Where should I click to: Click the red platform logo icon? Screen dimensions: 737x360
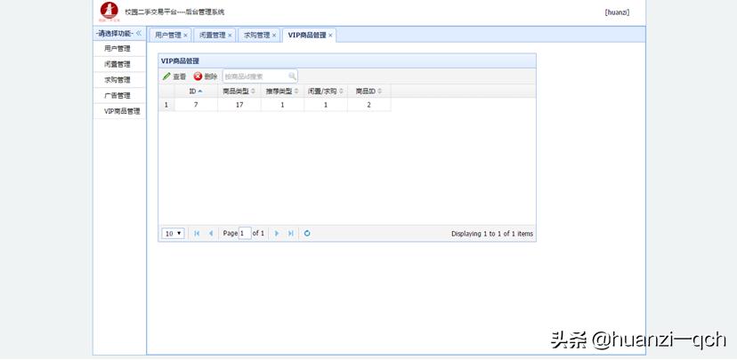tap(109, 12)
